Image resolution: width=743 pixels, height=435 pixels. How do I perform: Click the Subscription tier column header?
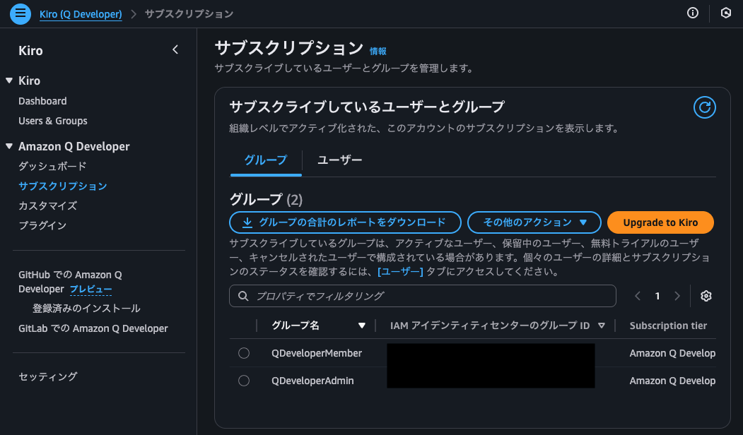point(668,326)
